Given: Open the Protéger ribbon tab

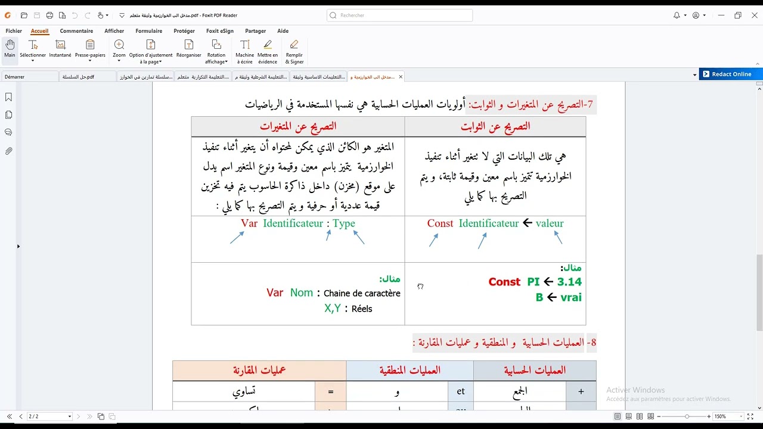Looking at the screenshot, I should coord(184,31).
